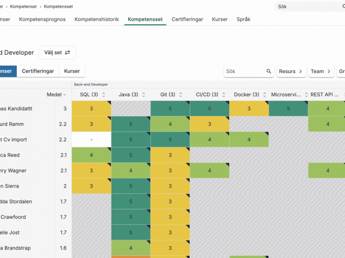
Task: Toggle the Medel column sort chevron
Action: tap(65, 95)
